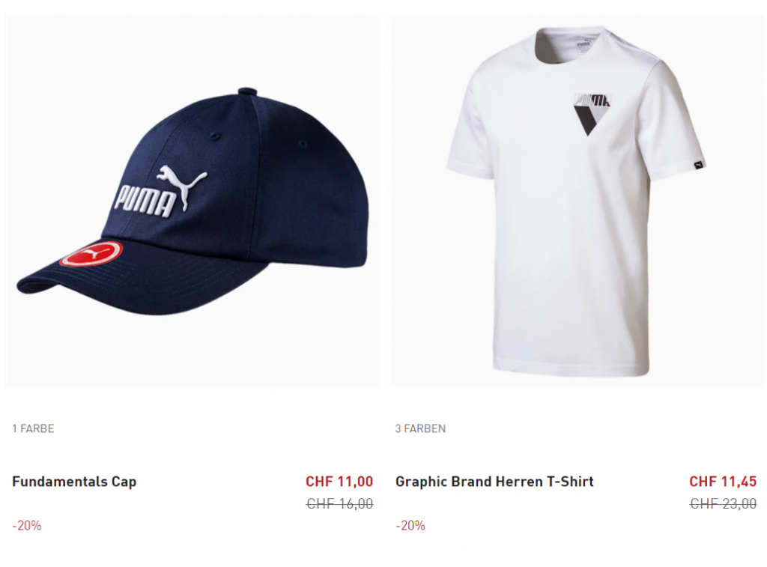Click the CHF 11,45 sale price
This screenshot has height=567, width=767.
(723, 482)
